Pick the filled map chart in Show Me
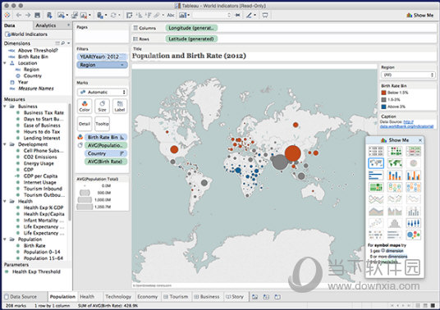The width and height of the screenshot is (440, 310). [395, 163]
